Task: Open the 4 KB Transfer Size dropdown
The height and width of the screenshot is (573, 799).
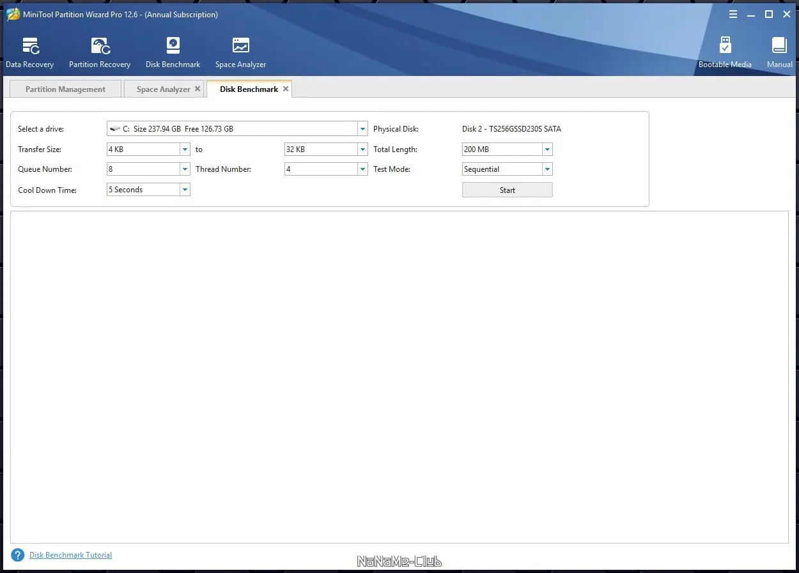Action: pyautogui.click(x=148, y=149)
